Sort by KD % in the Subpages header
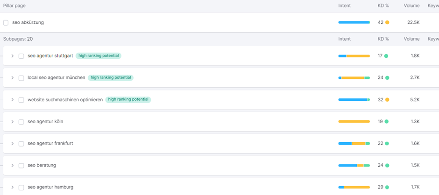 (x=383, y=39)
